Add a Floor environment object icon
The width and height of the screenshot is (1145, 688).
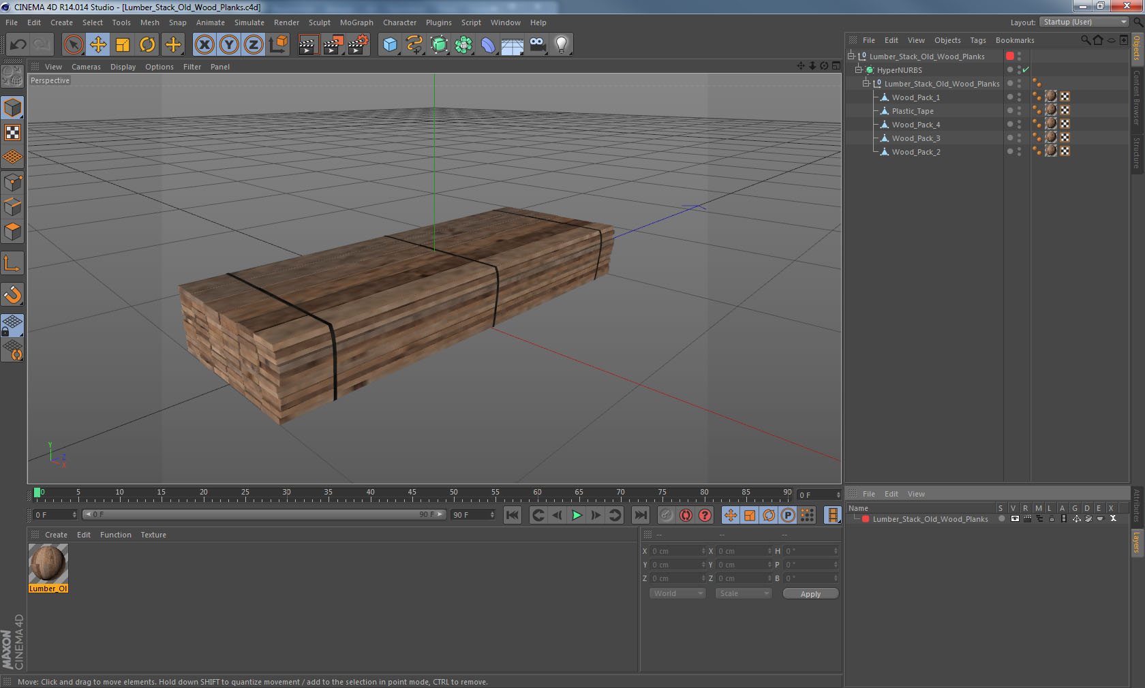(x=513, y=45)
